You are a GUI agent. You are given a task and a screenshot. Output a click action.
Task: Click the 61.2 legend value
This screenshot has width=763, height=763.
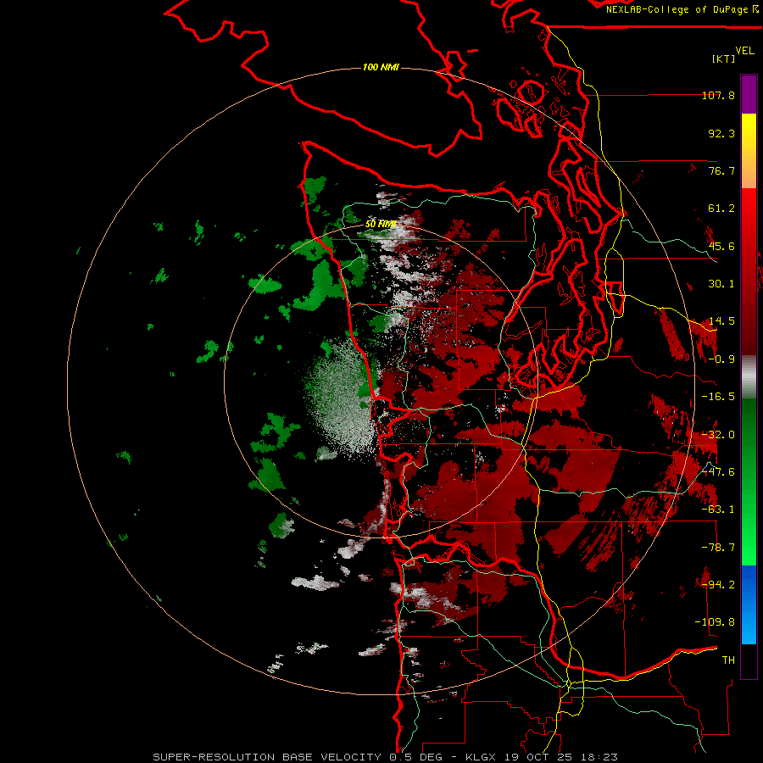click(x=721, y=209)
